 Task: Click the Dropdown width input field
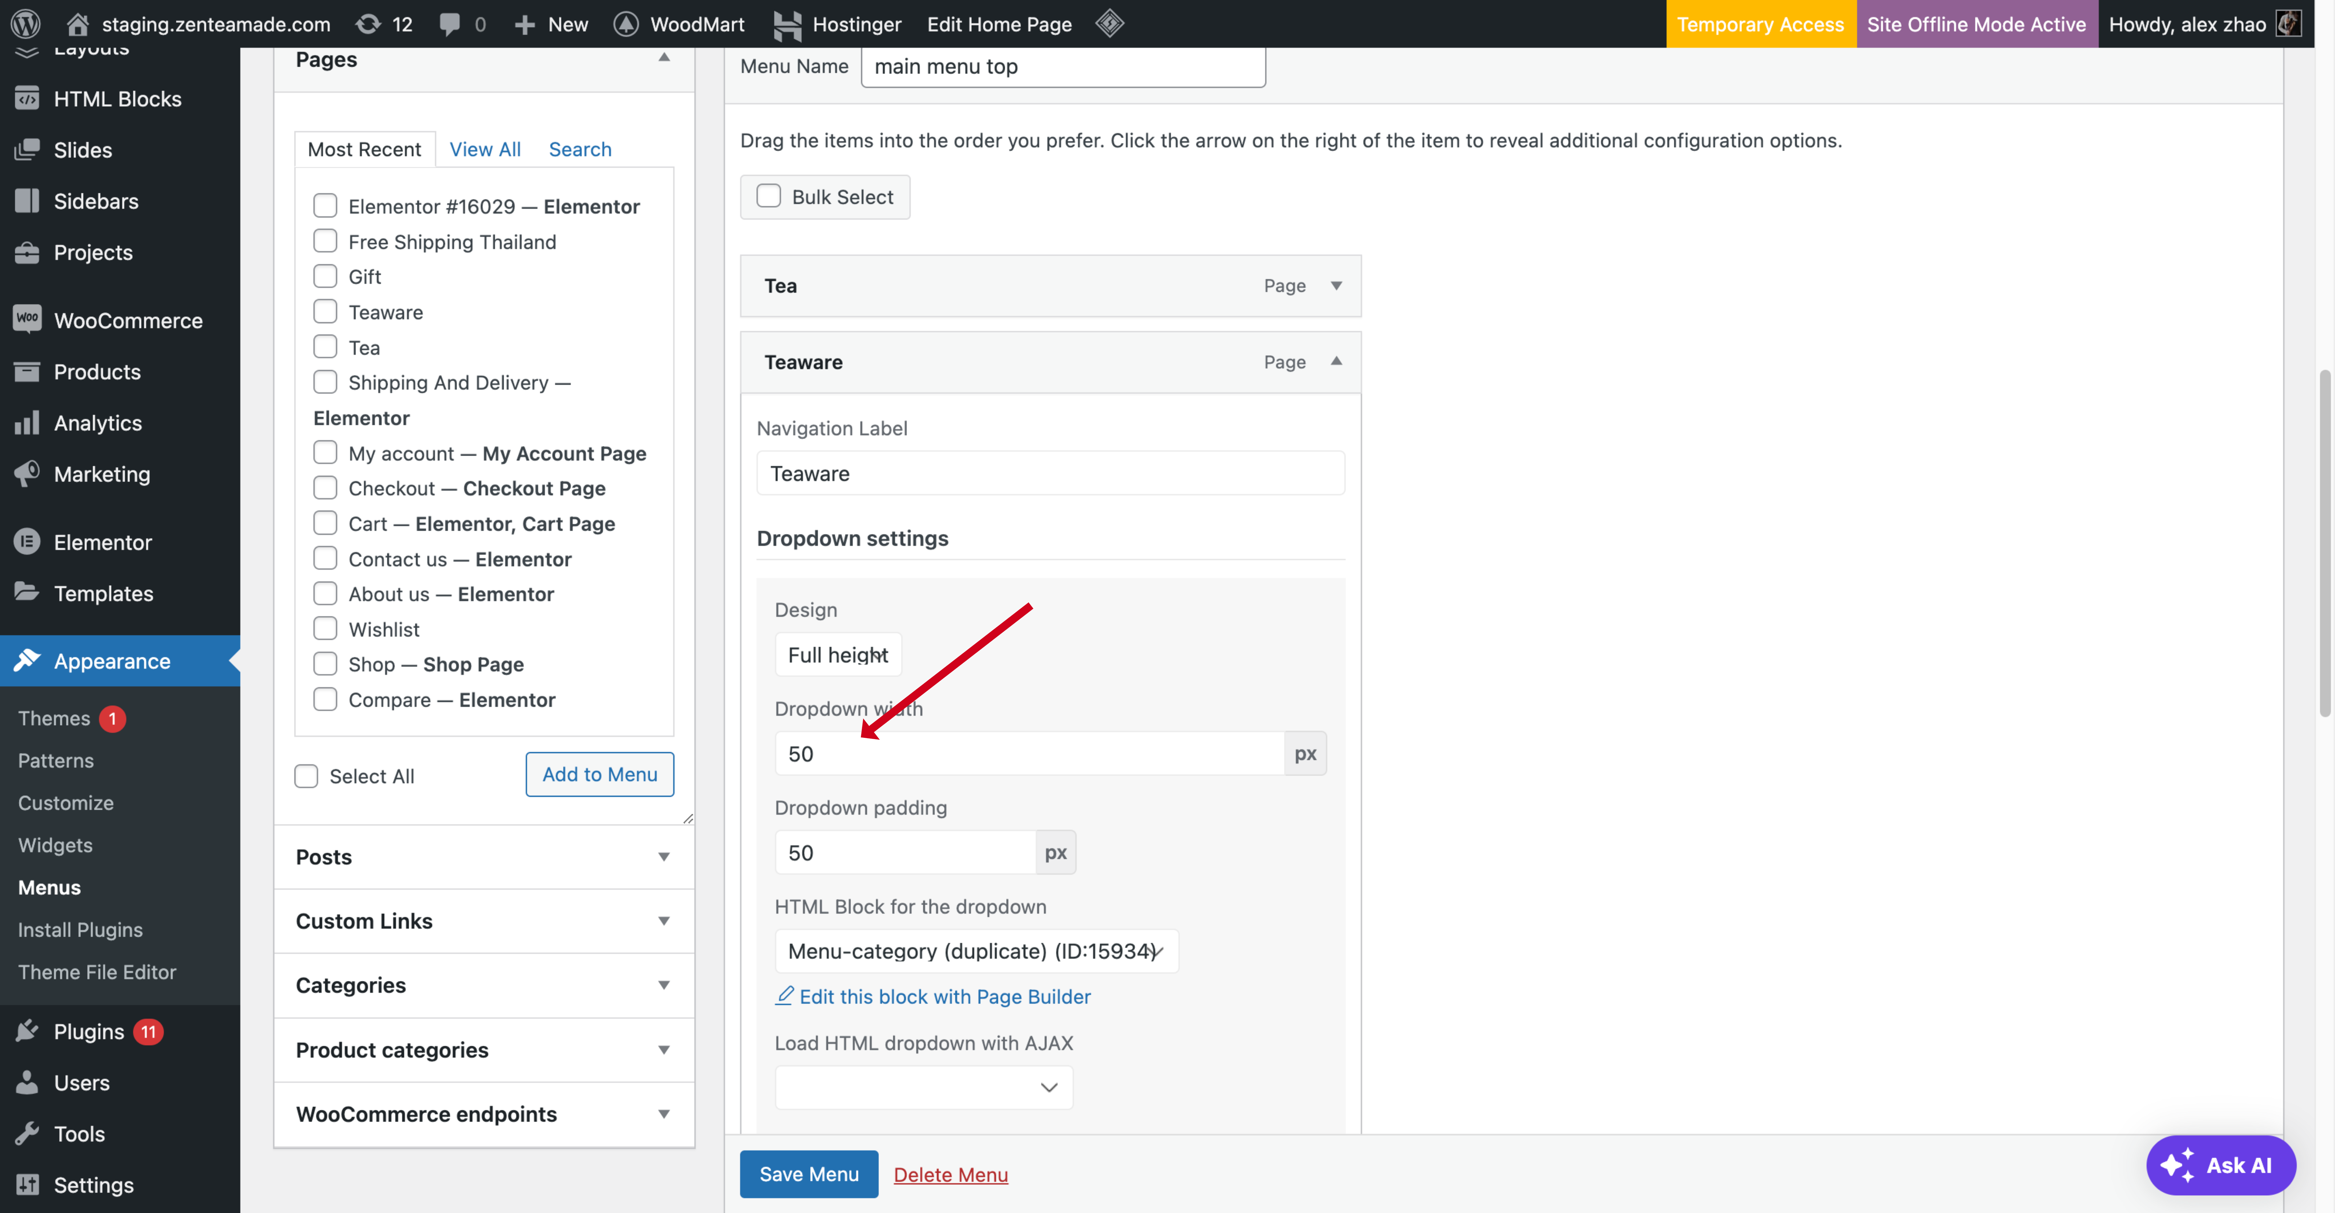pos(1030,754)
